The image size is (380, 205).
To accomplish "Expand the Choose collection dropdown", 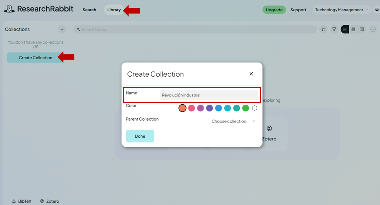I will tap(233, 121).
